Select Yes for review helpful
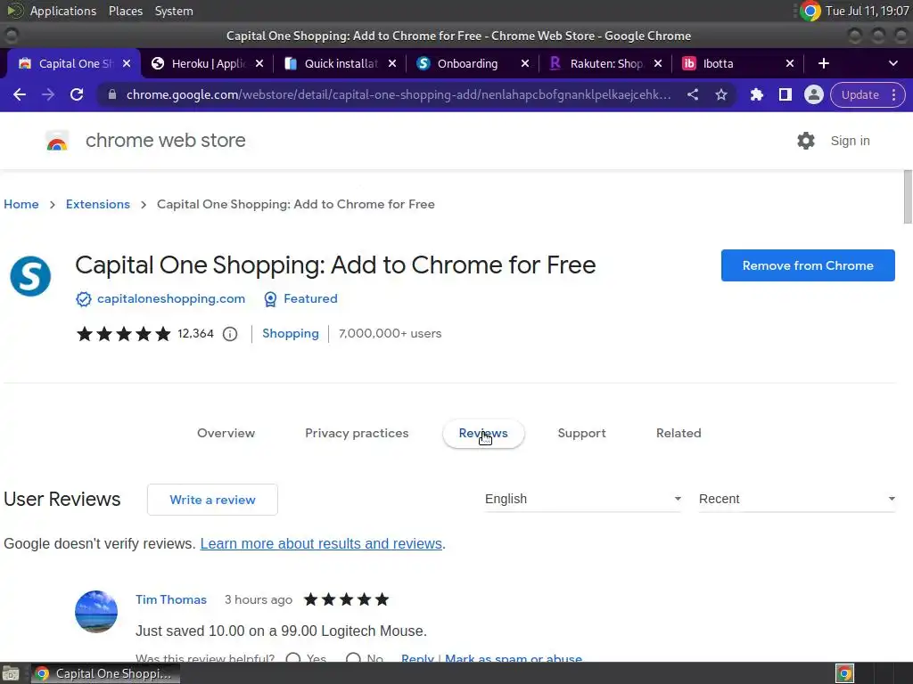 coord(293,658)
